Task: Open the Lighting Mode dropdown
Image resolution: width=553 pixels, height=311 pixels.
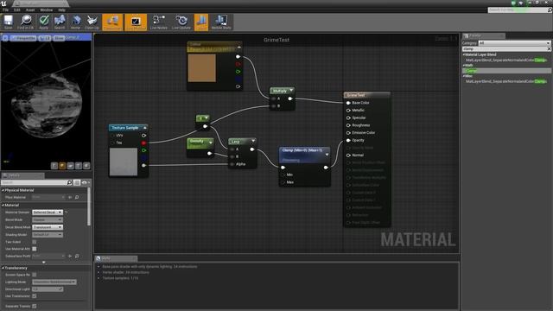Action: pyautogui.click(x=54, y=282)
